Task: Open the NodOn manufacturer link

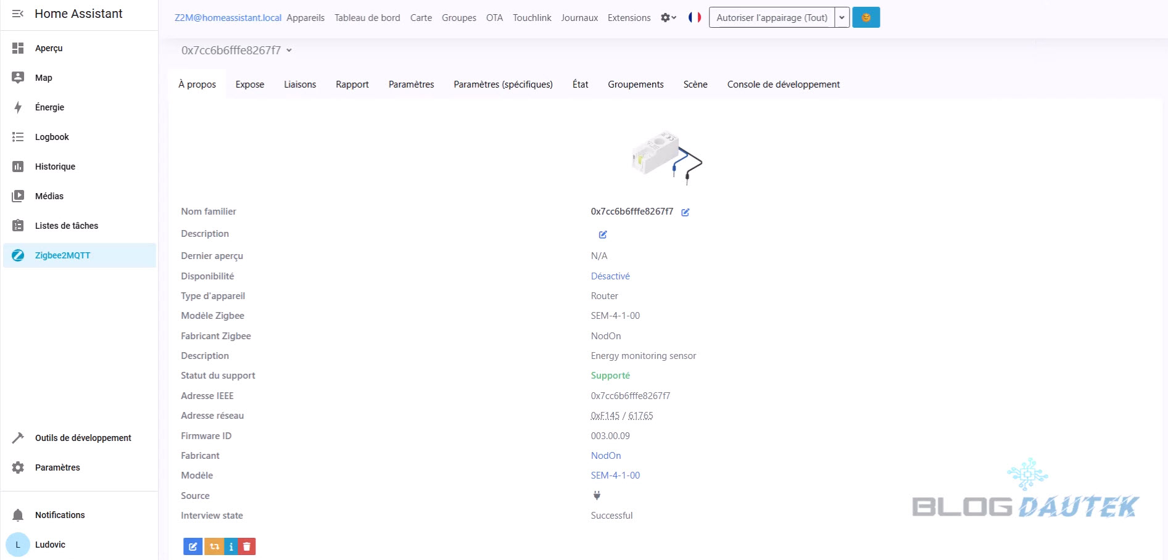Action: tap(606, 456)
